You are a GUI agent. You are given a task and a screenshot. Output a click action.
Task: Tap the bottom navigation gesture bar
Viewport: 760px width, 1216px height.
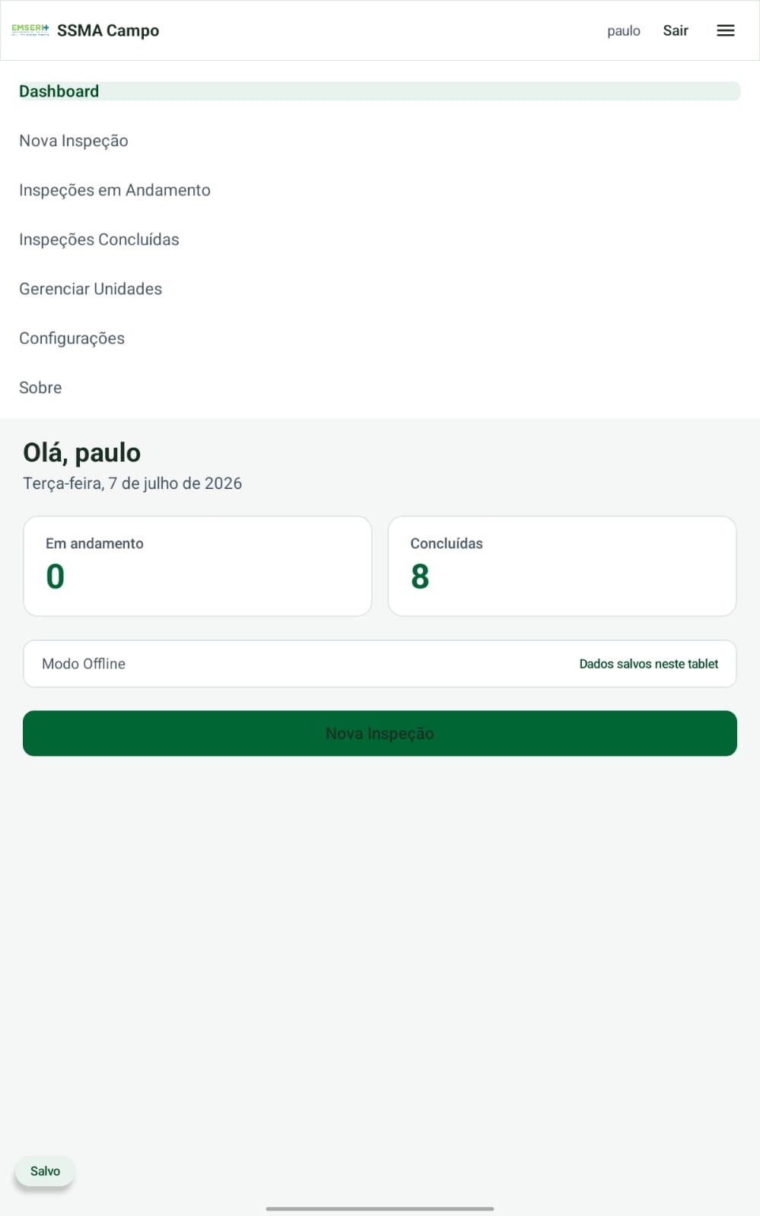(380, 1208)
